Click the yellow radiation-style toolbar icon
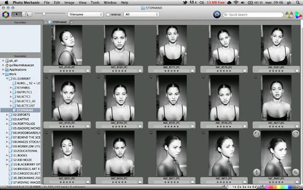This screenshot has width=303, height=190. coord(289,15)
